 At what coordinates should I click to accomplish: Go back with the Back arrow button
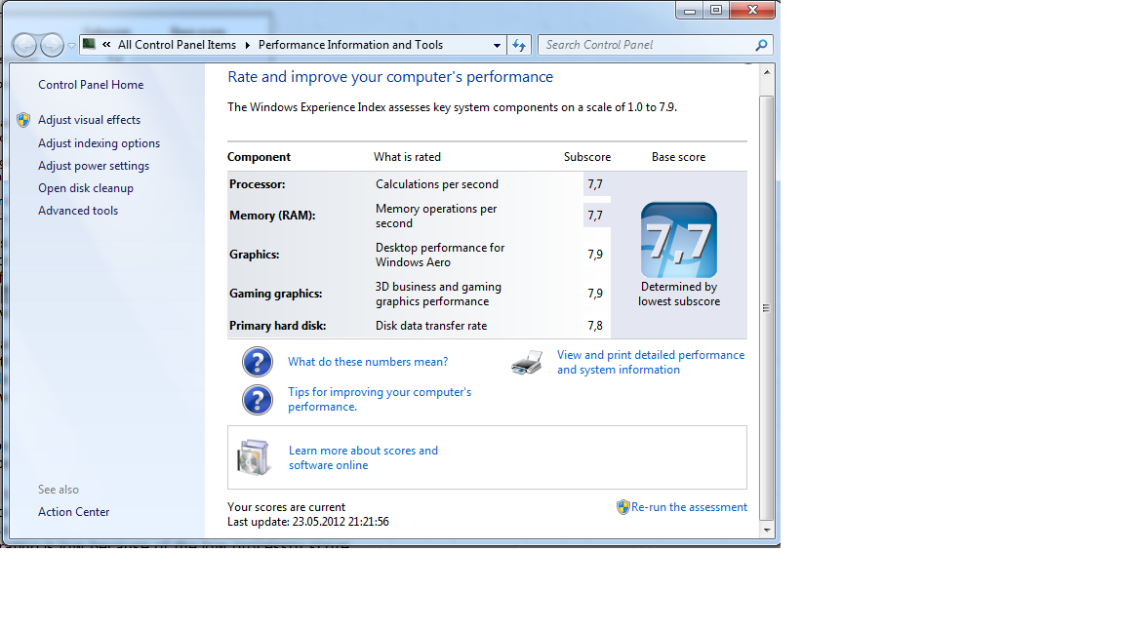click(x=24, y=45)
